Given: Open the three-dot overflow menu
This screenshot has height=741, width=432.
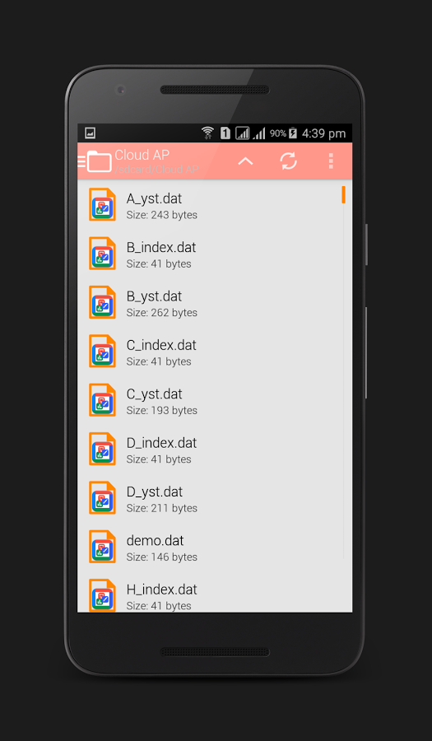Looking at the screenshot, I should pos(331,161).
